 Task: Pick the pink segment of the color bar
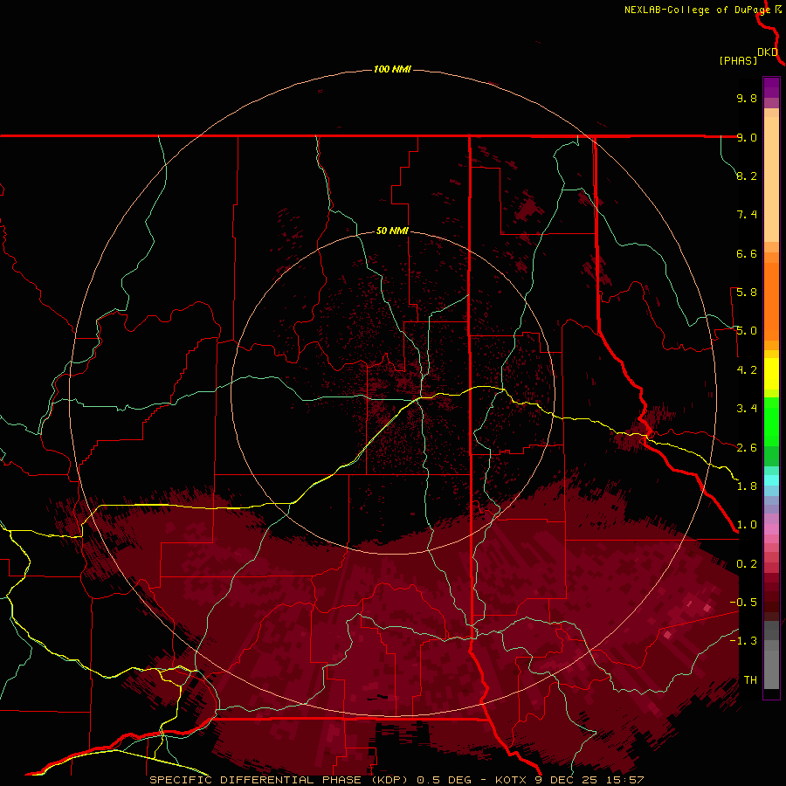(x=771, y=529)
